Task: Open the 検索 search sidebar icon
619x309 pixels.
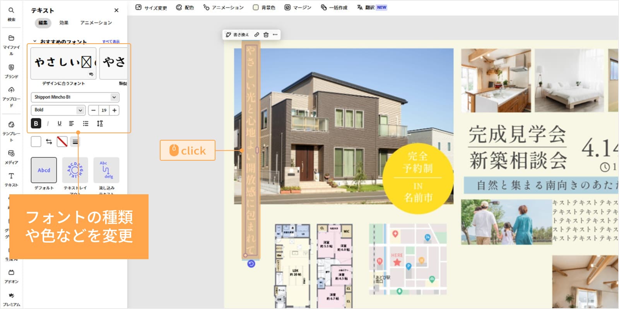Action: tap(11, 14)
